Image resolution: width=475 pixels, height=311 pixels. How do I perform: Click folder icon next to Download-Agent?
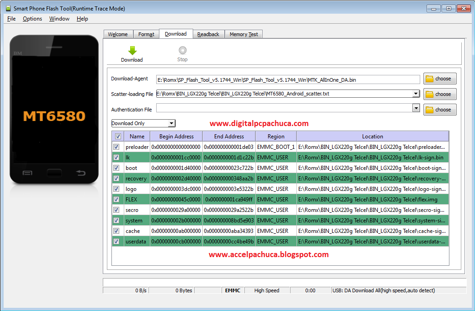430,79
